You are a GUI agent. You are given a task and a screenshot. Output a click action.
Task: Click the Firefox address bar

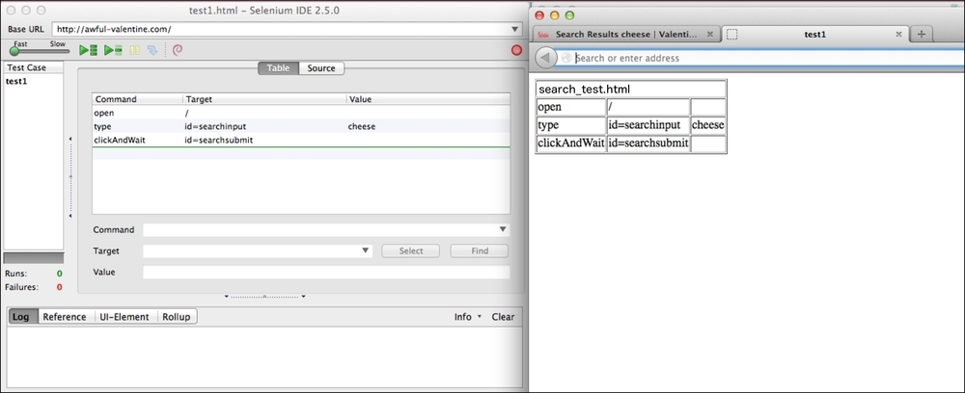(x=763, y=58)
